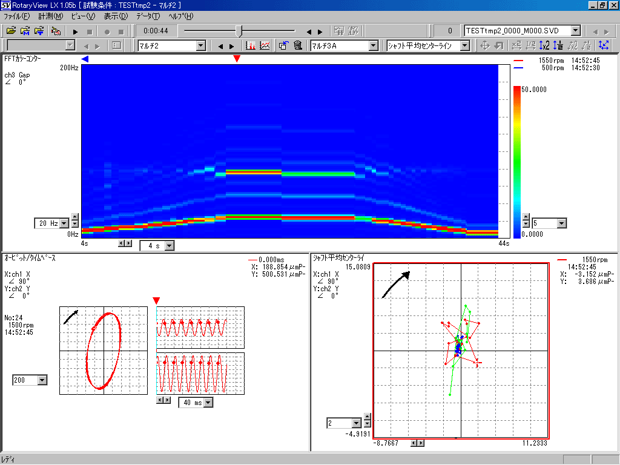Screen dimensions: 620x465
Task: Open the データ(T) menu
Action: [x=148, y=16]
